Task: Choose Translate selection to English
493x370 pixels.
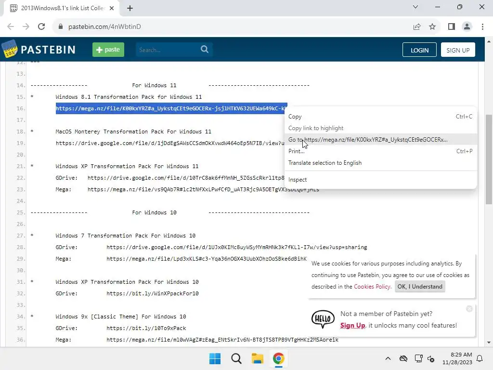Action: point(380,163)
